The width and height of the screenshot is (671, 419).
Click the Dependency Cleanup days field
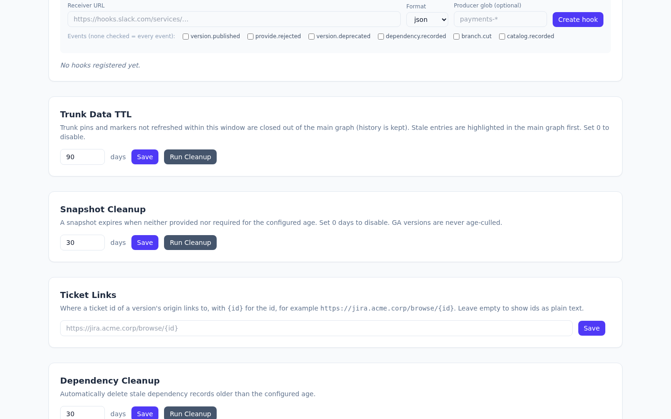click(x=82, y=413)
